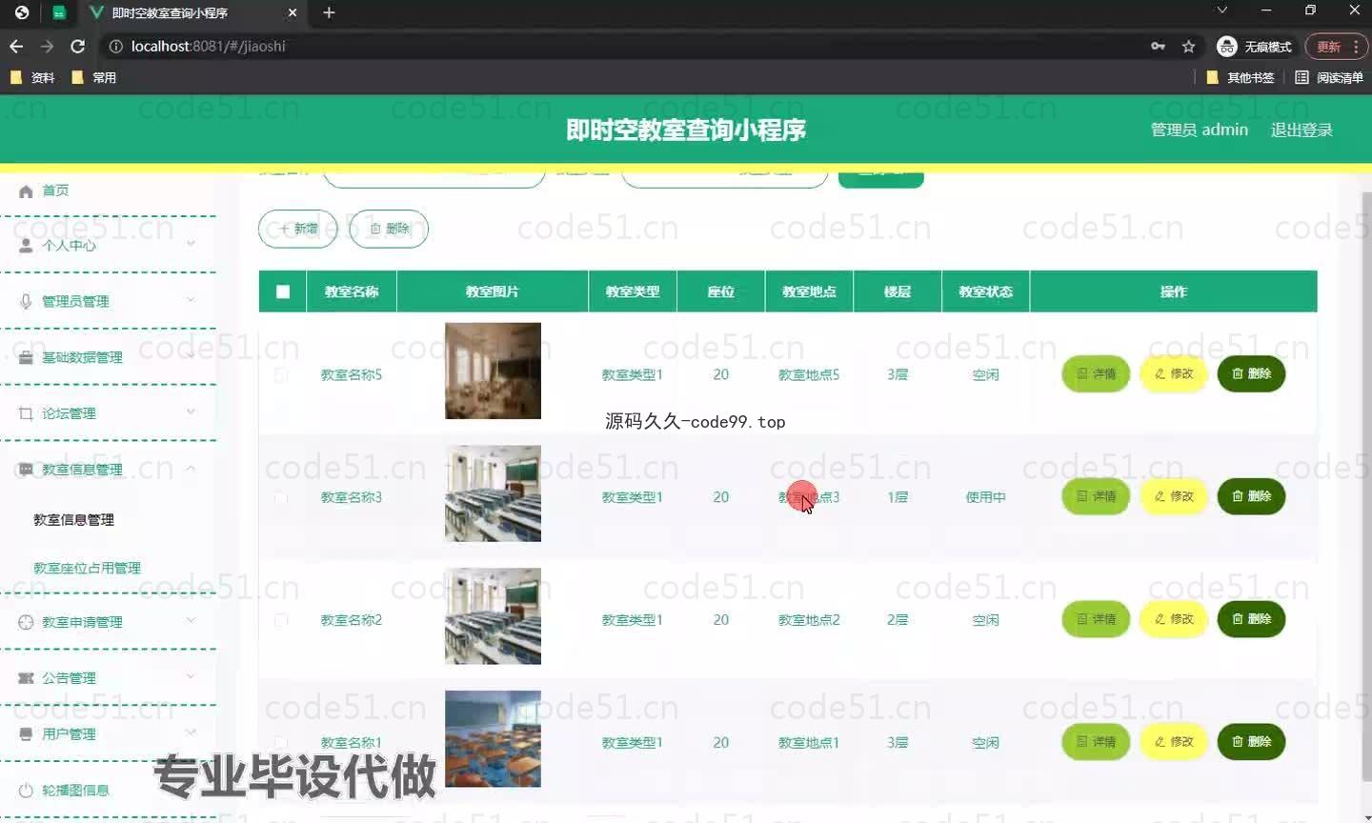
Task: Click 删除 for 教室名称5 row
Action: point(1252,373)
